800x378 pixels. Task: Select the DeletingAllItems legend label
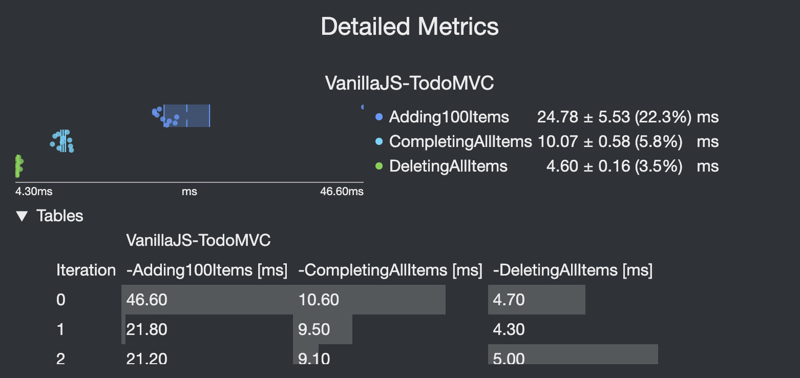(448, 166)
